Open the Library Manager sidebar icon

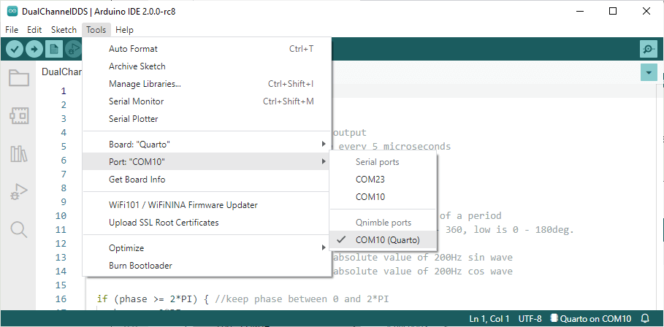pos(18,154)
